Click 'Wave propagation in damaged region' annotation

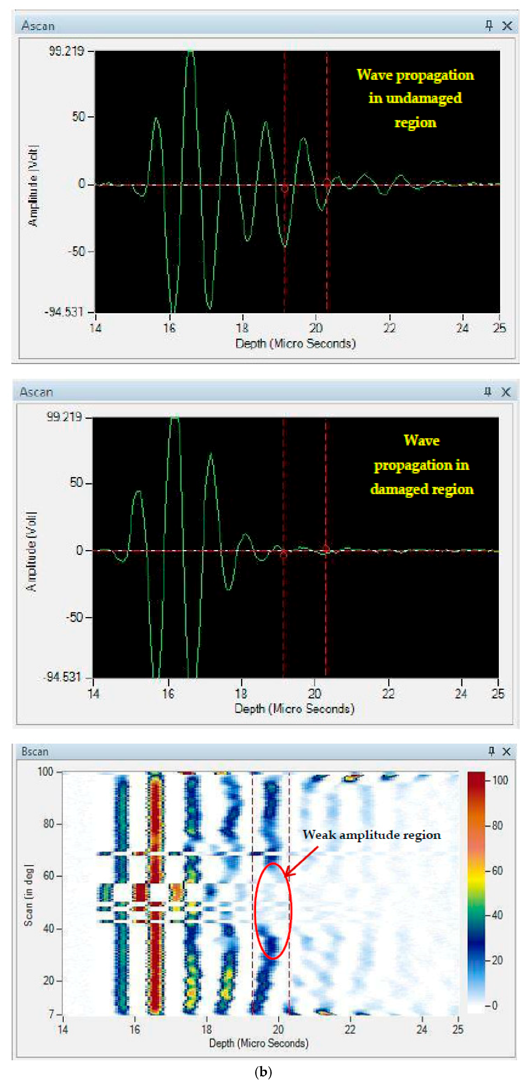[421, 465]
